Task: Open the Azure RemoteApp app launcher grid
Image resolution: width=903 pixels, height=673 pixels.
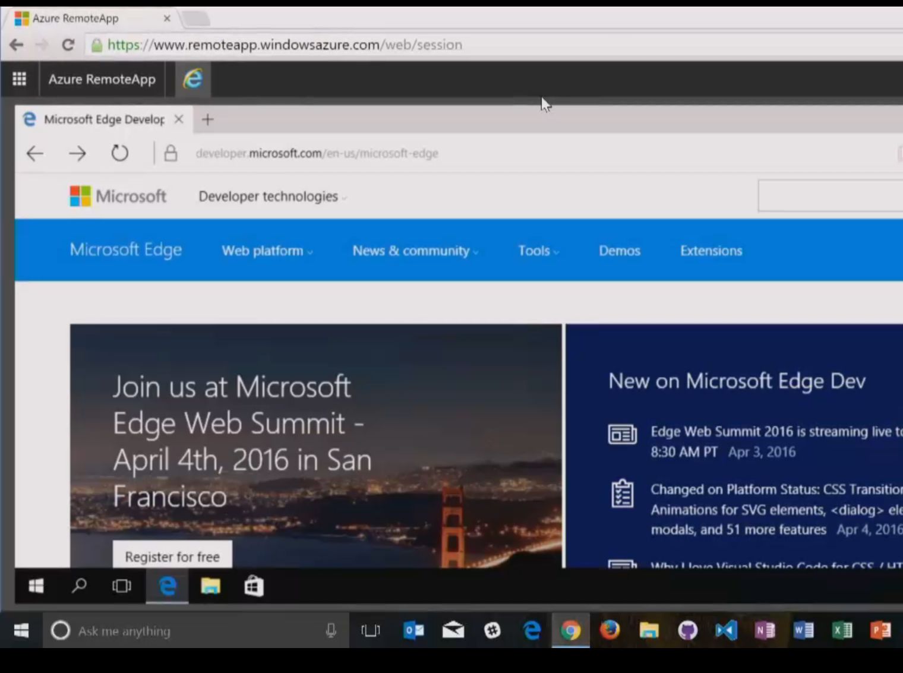Action: [x=19, y=79]
